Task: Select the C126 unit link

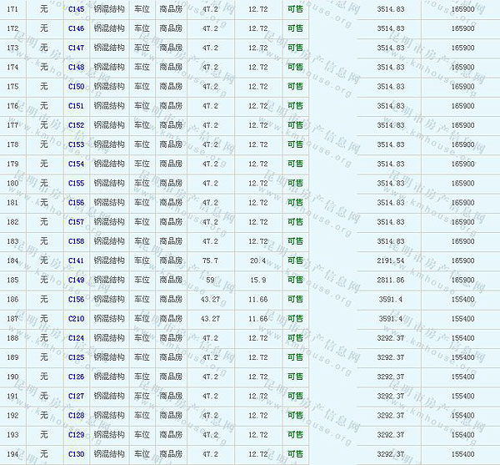Action: [76, 377]
